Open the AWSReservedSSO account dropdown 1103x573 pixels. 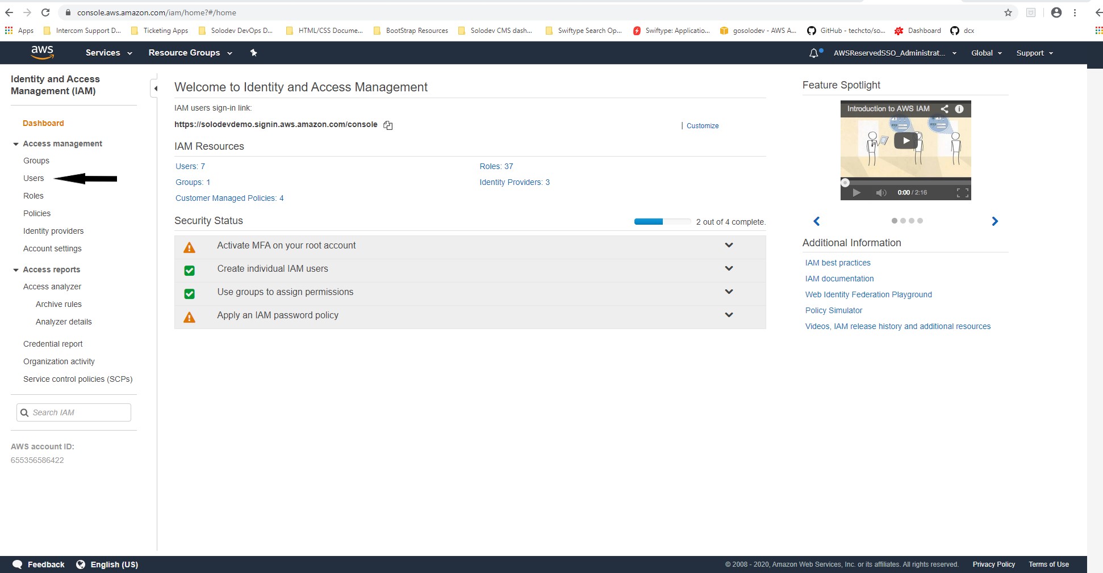pos(895,53)
